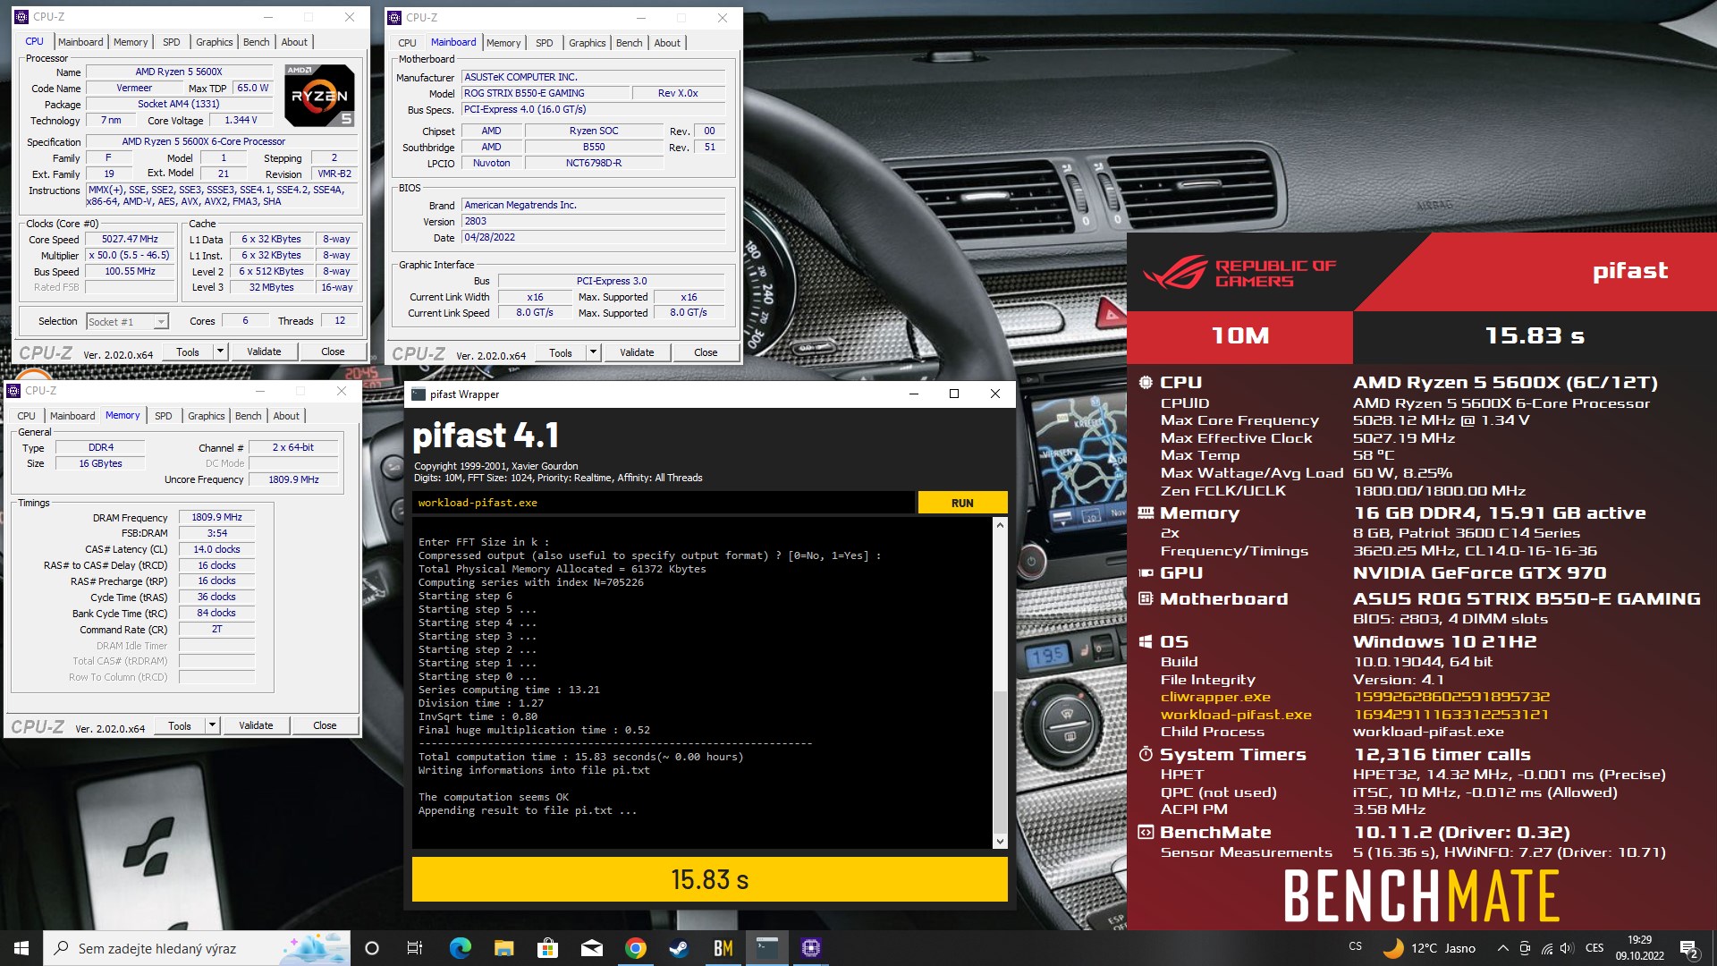Open About tab in CPU-Z Memory window

[x=286, y=416]
